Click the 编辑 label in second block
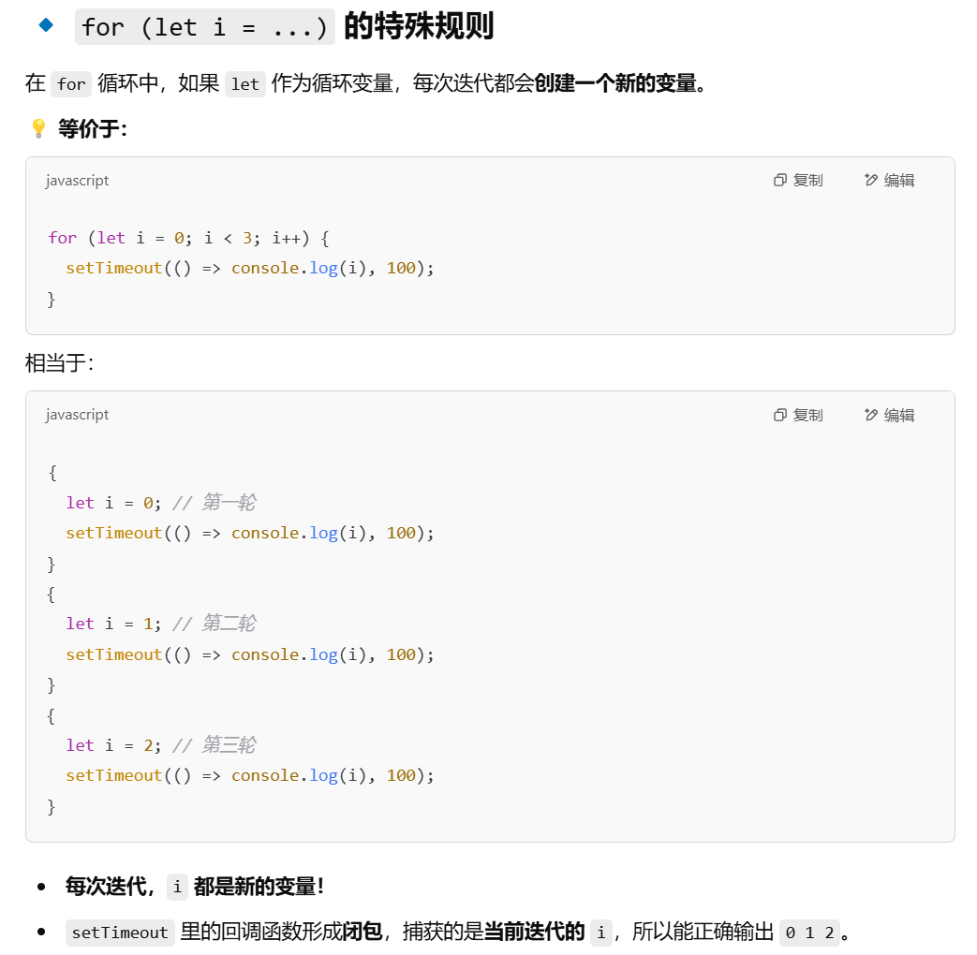The image size is (977, 955). pyautogui.click(x=899, y=415)
